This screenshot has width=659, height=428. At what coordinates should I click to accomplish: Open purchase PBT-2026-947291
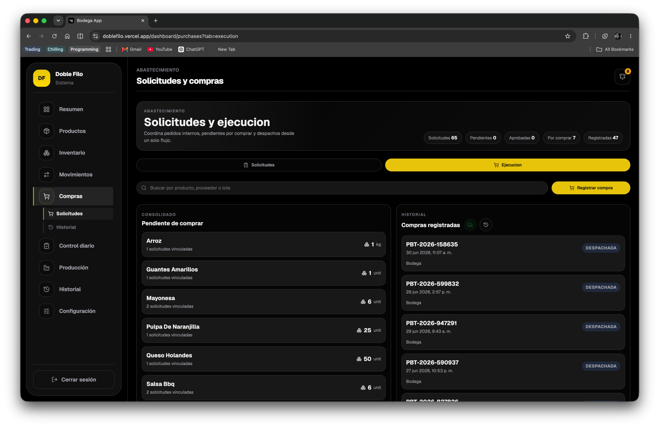513,332
